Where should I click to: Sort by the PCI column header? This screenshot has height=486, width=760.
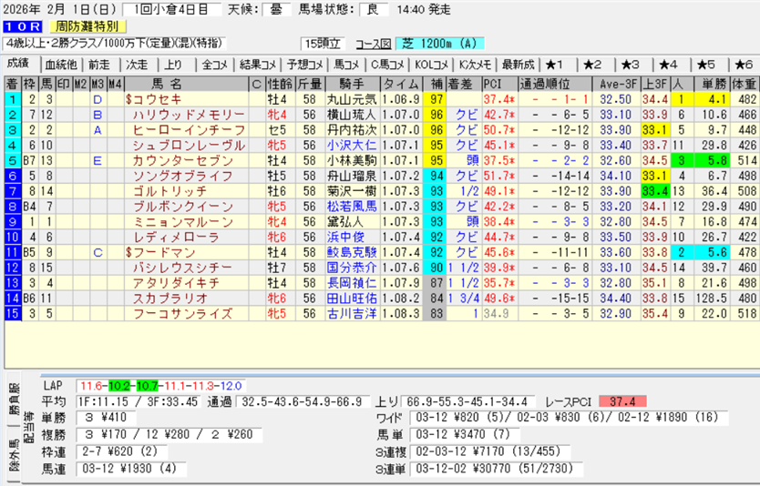tap(497, 84)
